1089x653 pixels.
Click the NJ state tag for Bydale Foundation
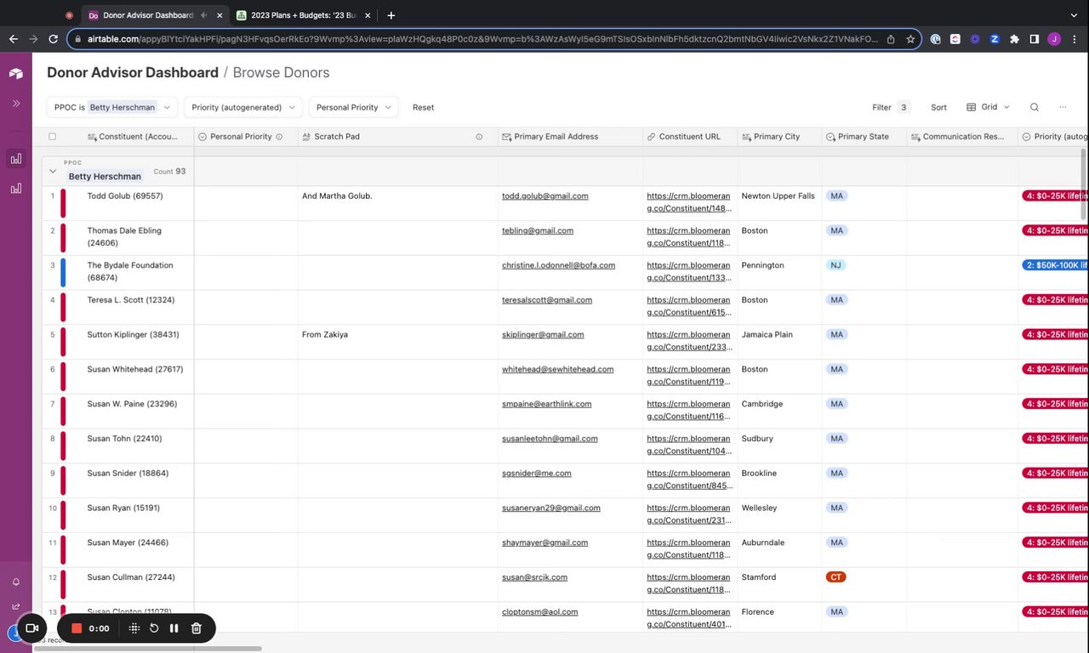tap(835, 265)
